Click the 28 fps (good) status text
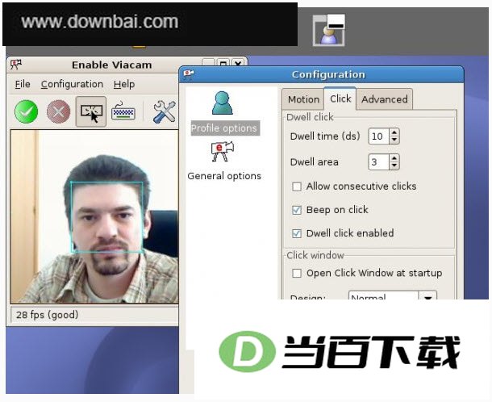 pos(47,315)
